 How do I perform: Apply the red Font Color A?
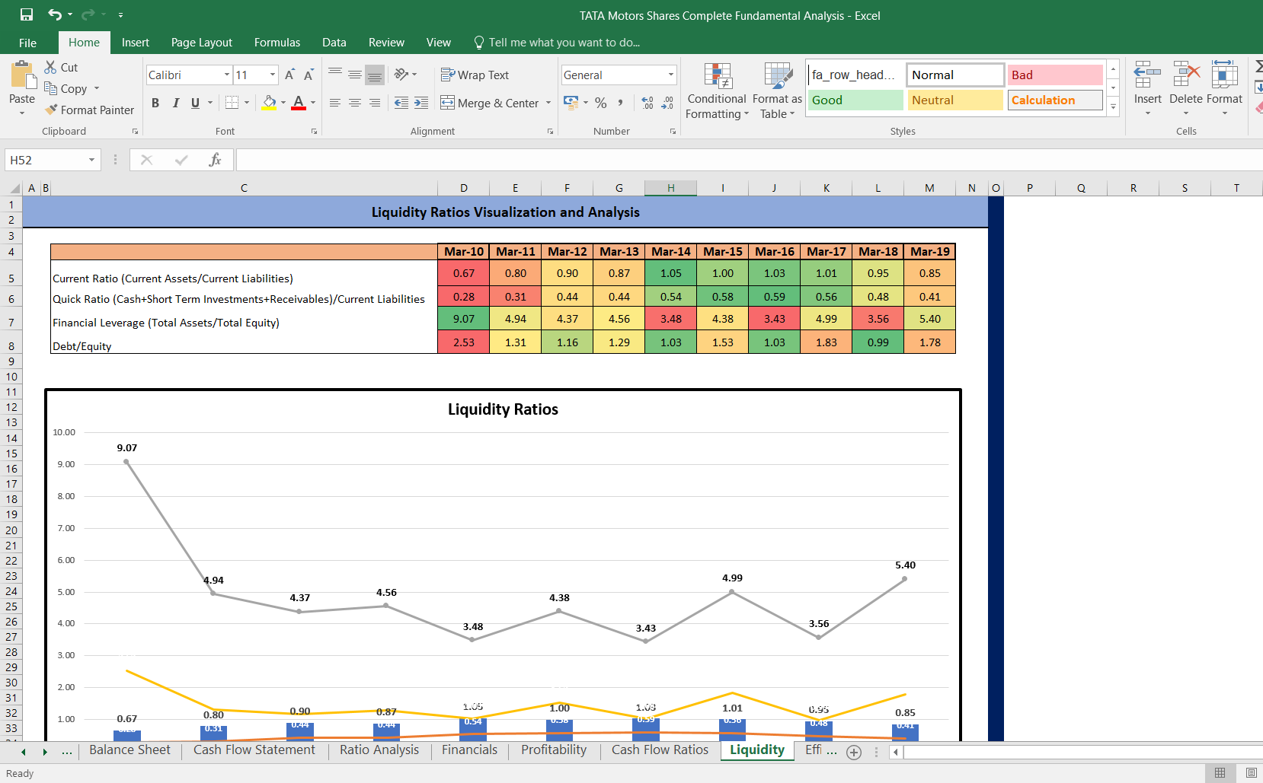299,102
